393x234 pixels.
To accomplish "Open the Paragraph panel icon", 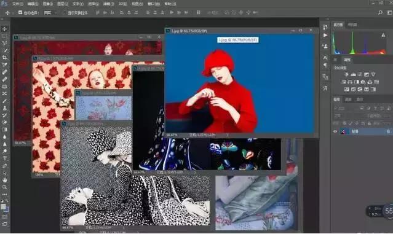I will [x=325, y=65].
